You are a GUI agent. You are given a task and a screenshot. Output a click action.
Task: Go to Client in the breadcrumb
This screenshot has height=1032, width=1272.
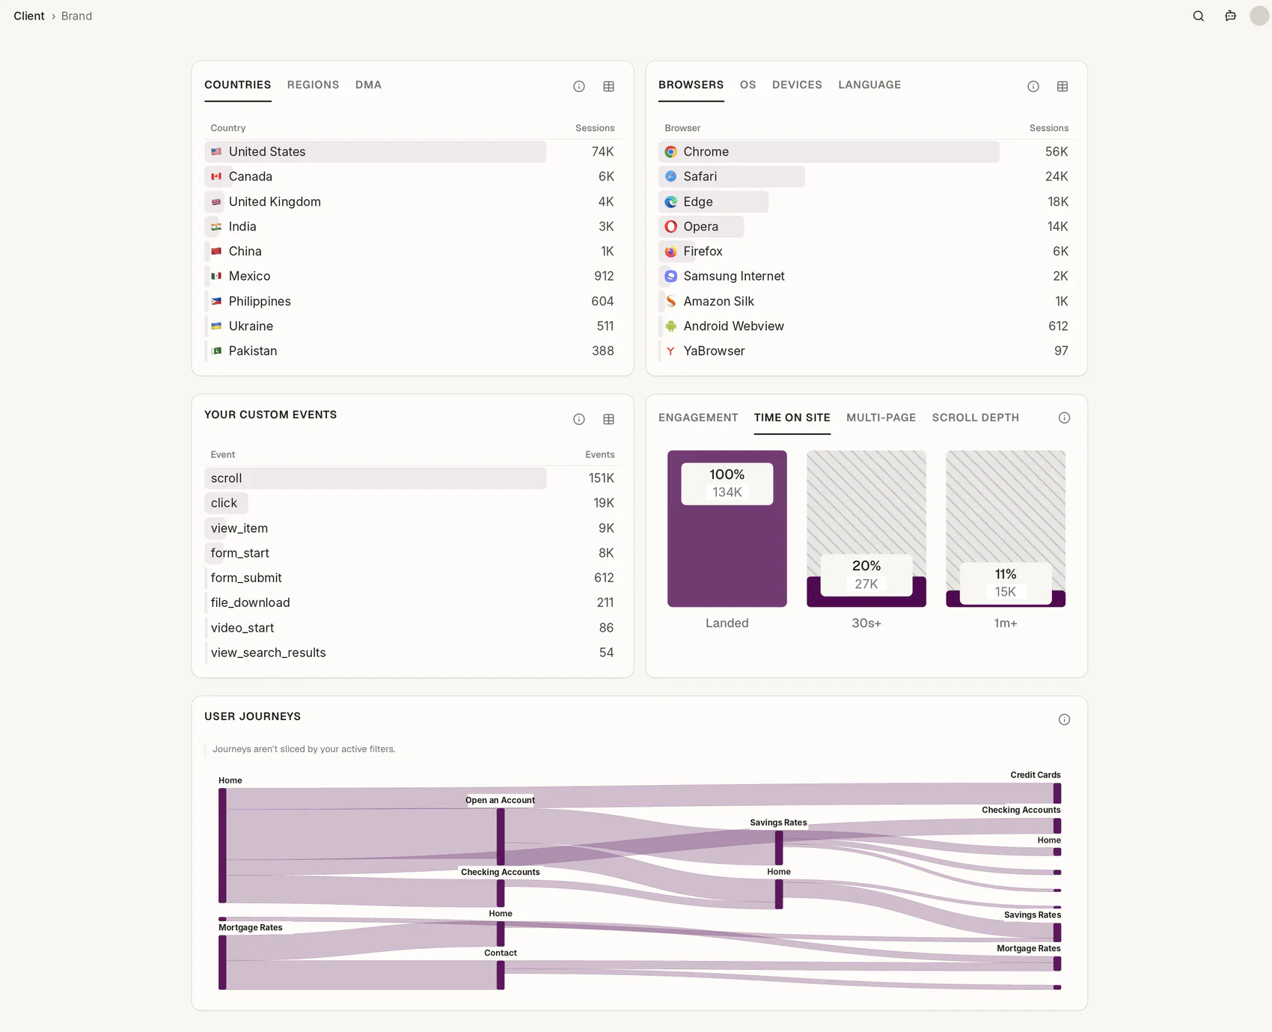(29, 16)
